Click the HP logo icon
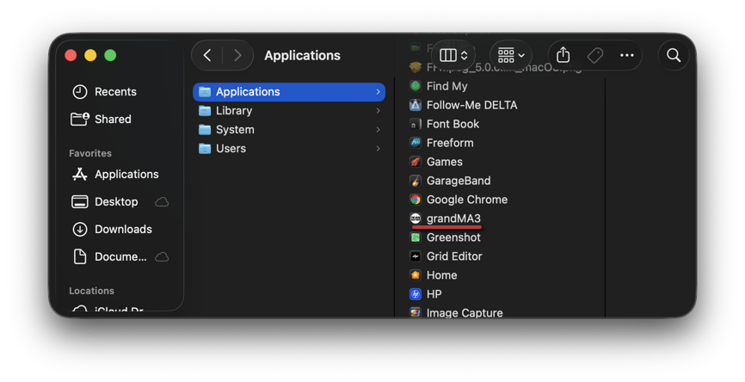745x382 pixels. click(416, 294)
